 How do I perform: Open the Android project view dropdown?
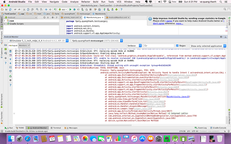click(x=21, y=17)
